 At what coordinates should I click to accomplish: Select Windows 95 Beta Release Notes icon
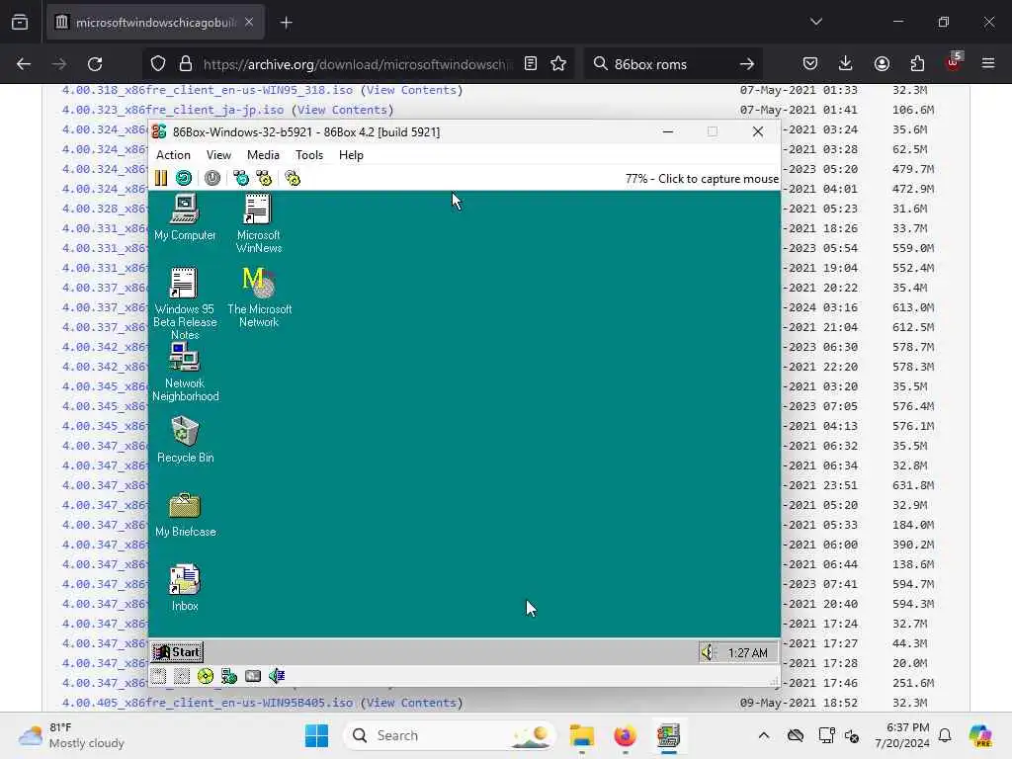click(185, 303)
